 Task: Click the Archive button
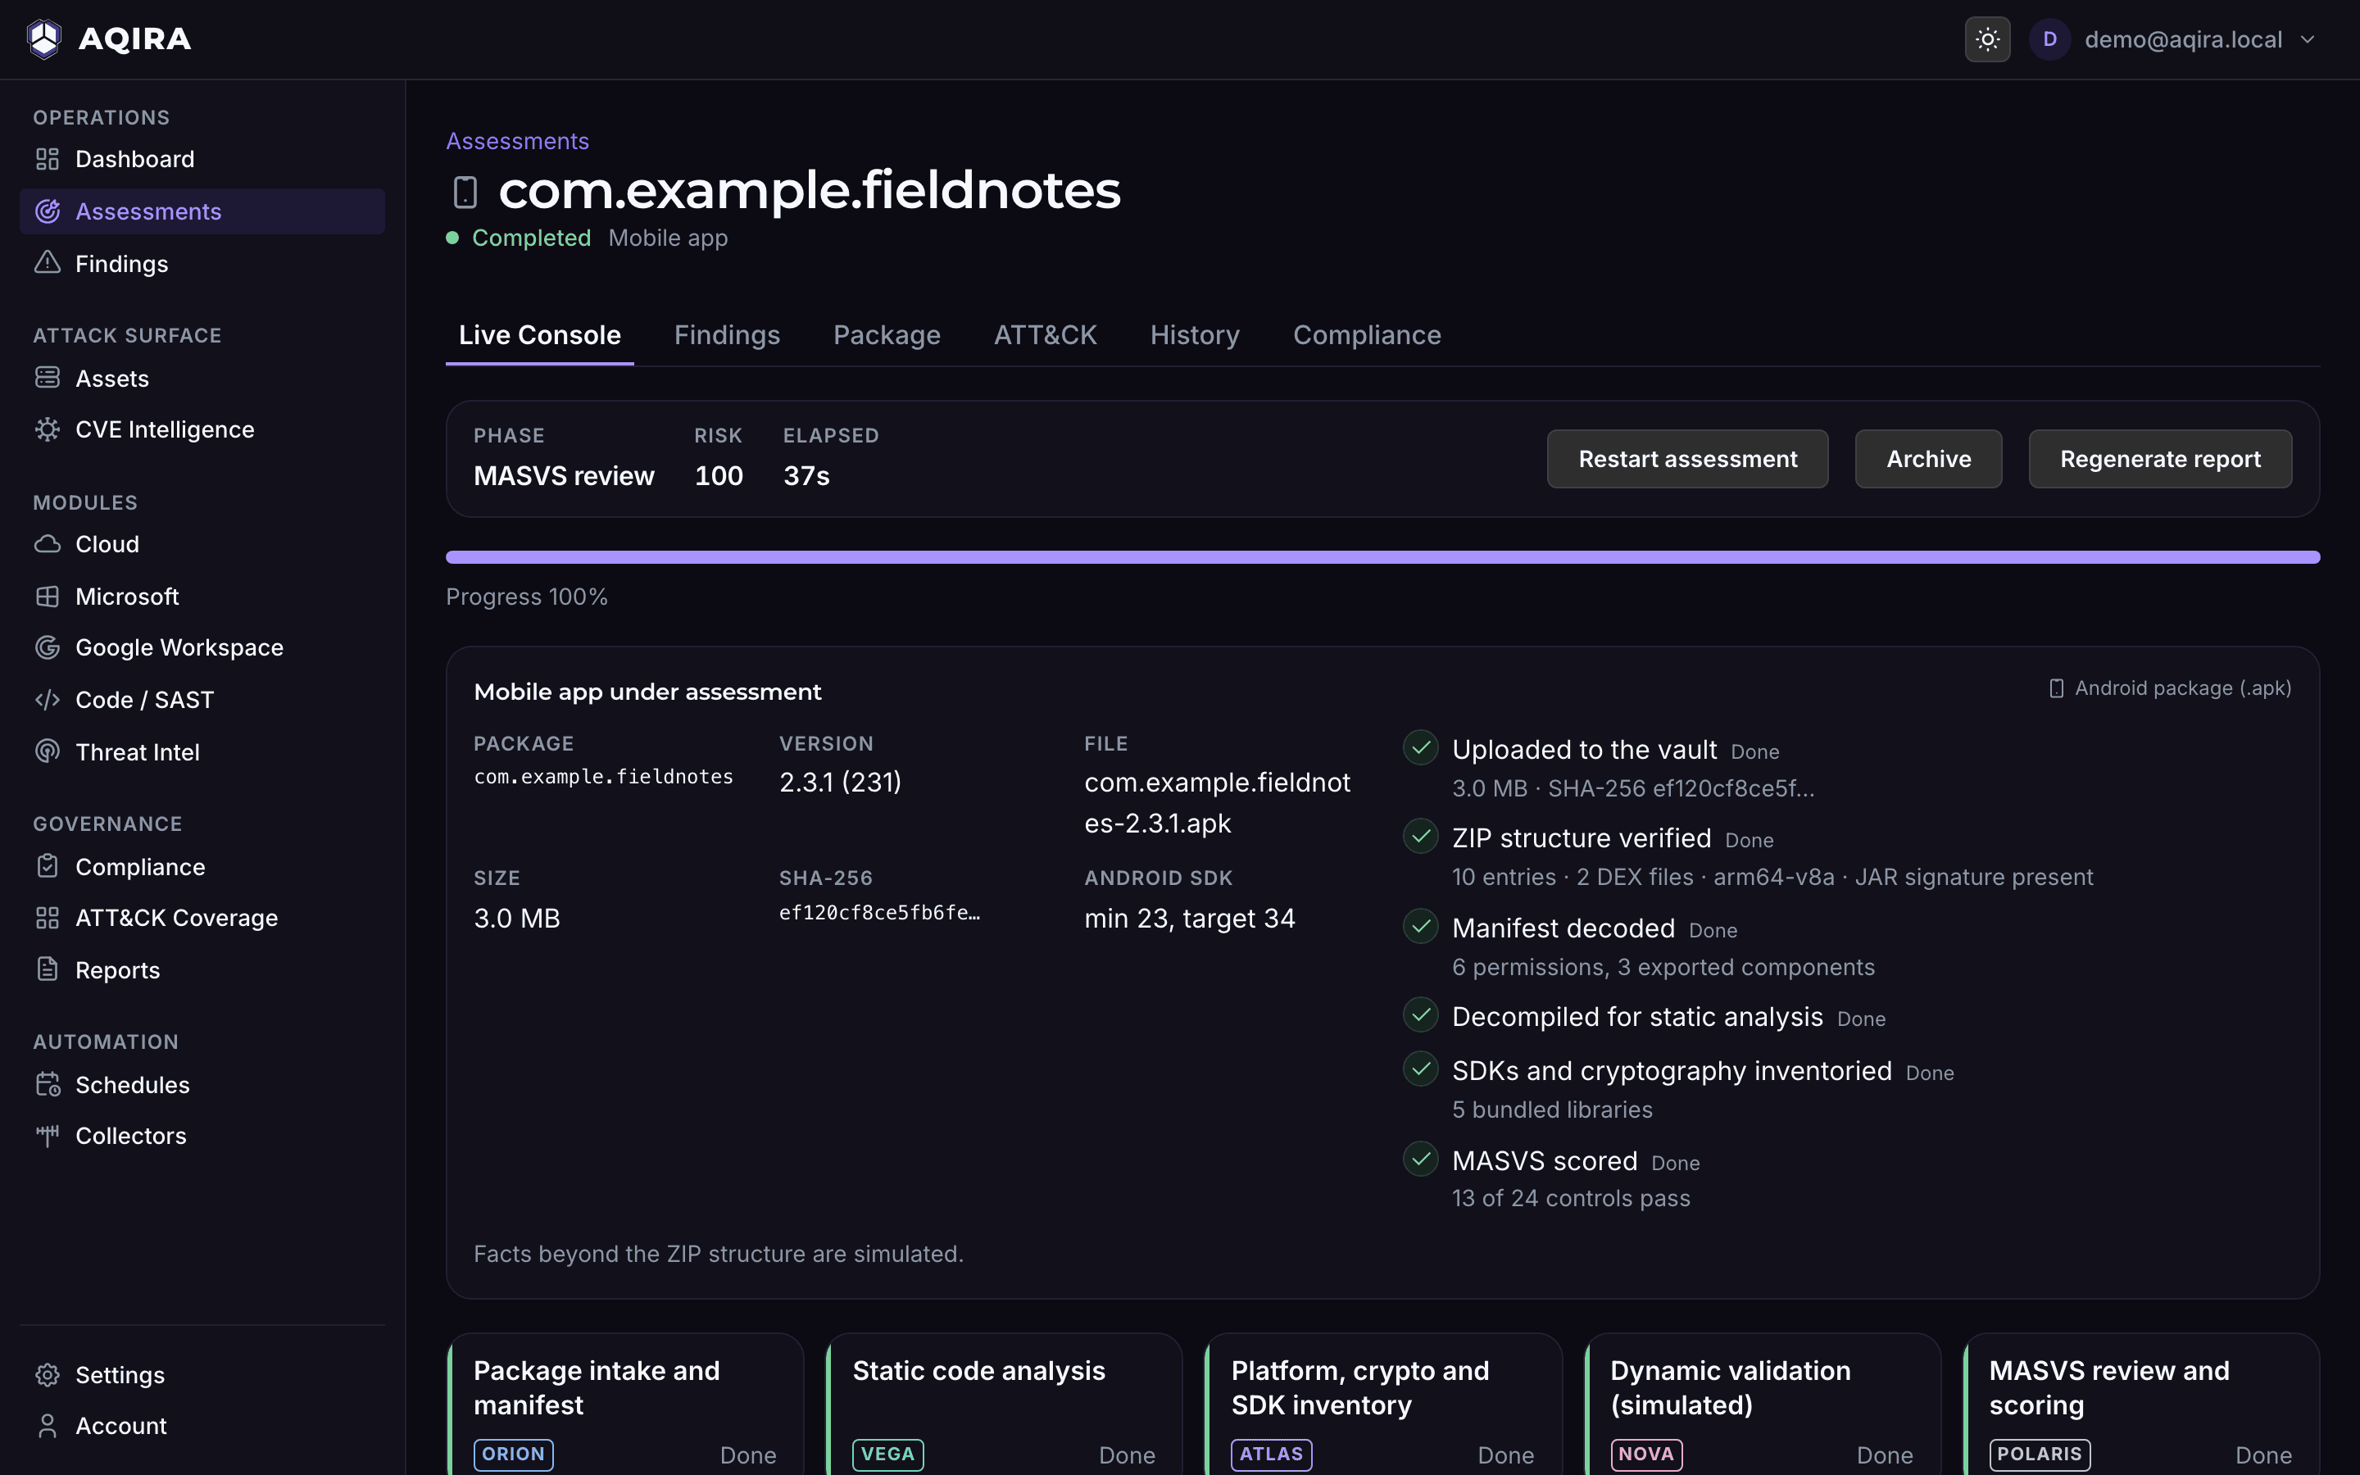pos(1928,459)
